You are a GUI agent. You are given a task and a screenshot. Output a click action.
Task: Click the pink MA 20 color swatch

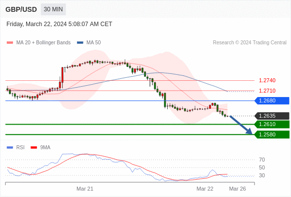coord(10,43)
